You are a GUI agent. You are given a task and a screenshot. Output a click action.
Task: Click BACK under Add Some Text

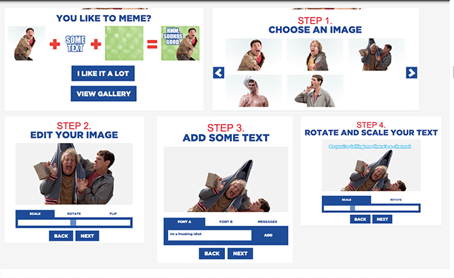pos(212,254)
